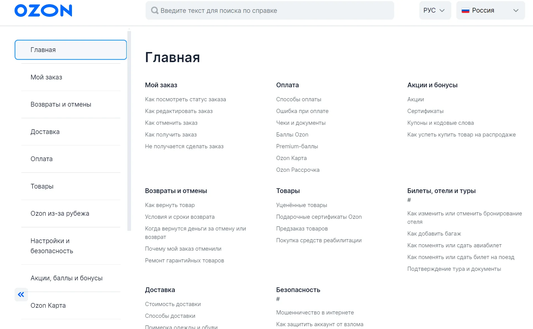Select Главная in the sidebar

point(71,50)
